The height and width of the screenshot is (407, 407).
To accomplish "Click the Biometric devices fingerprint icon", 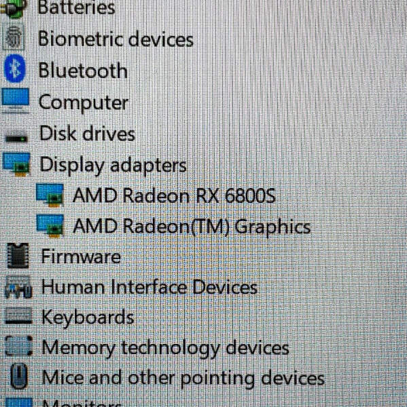I will [x=14, y=39].
